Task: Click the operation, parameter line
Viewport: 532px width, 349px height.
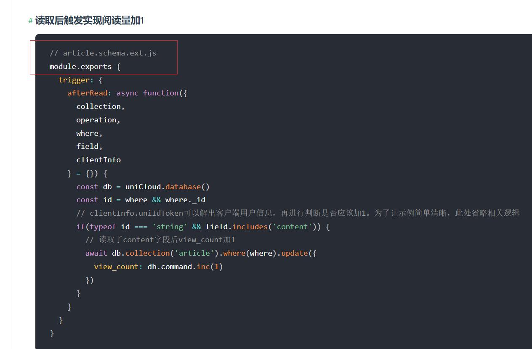Action: pos(98,120)
